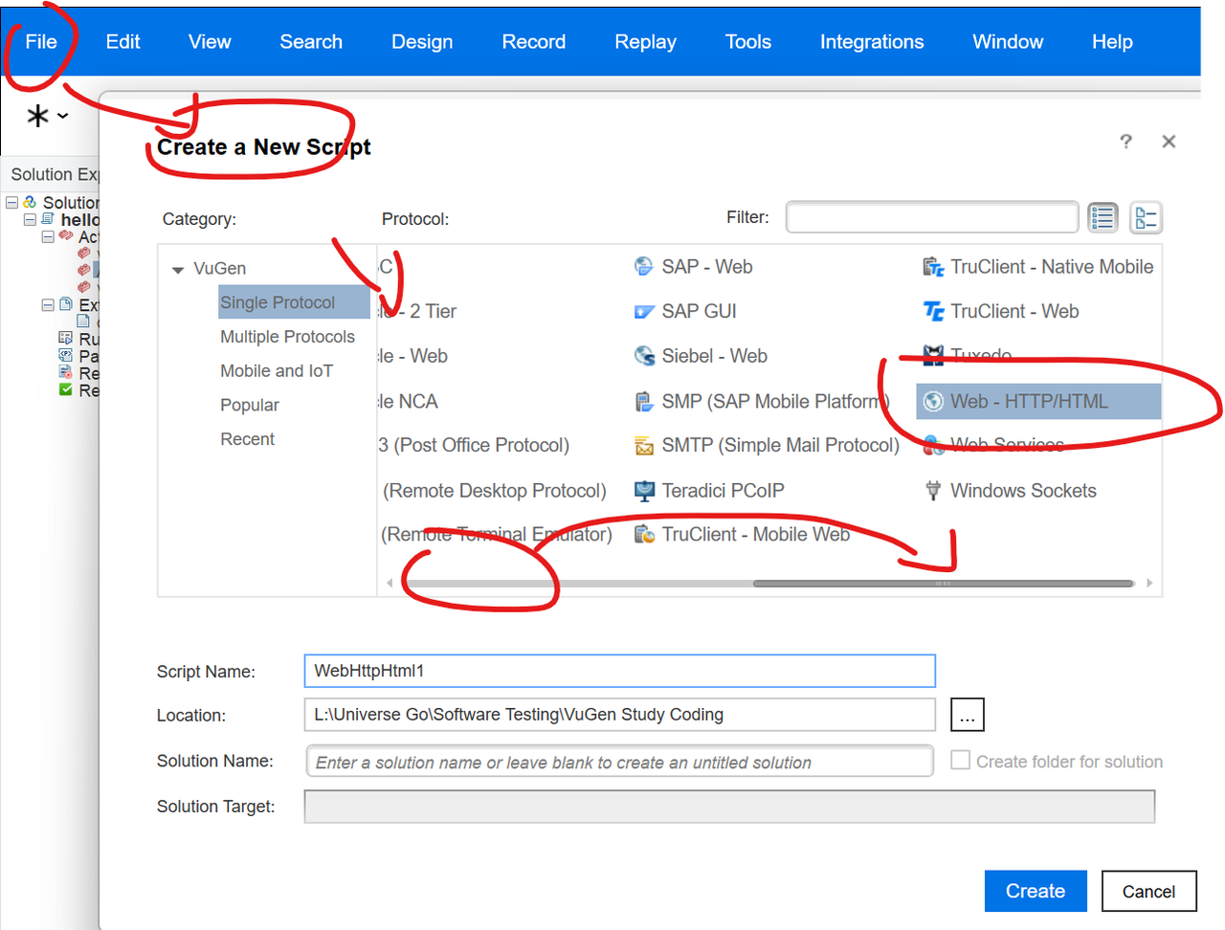1225x930 pixels.
Task: Open the Window menu
Action: (1008, 42)
